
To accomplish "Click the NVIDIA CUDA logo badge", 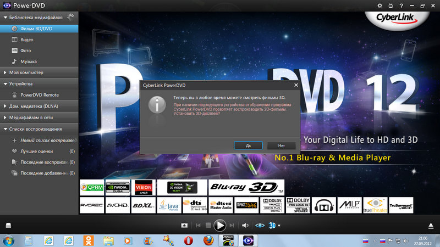I will pos(118,187).
